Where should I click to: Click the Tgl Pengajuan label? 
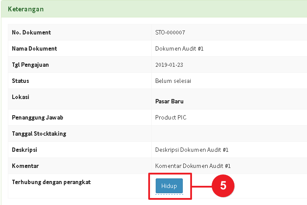[x=30, y=65]
